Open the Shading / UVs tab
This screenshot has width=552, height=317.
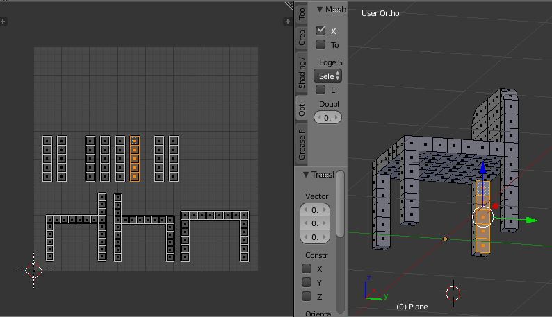coord(301,73)
